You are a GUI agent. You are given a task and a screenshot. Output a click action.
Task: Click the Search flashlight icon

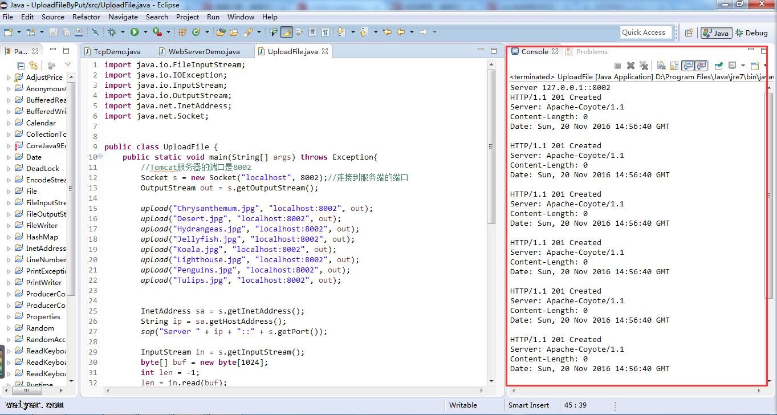click(248, 32)
